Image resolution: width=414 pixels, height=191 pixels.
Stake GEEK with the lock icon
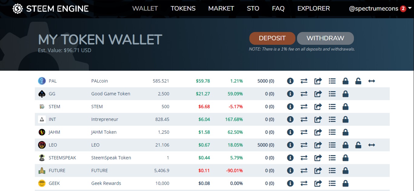(345, 183)
